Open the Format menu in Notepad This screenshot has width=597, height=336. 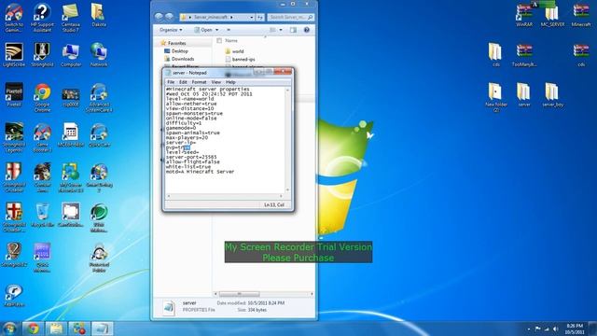coord(199,82)
